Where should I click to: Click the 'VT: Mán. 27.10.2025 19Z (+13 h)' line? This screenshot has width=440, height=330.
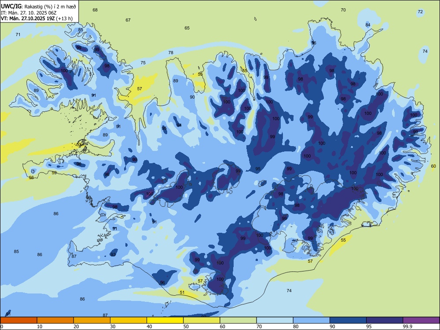click(x=37, y=18)
